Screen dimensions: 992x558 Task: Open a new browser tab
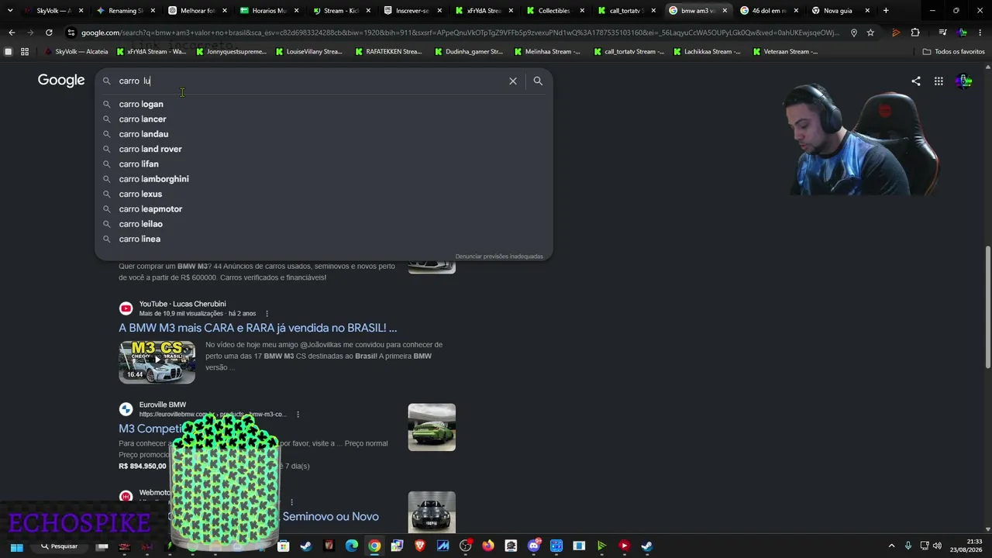pyautogui.click(x=886, y=11)
